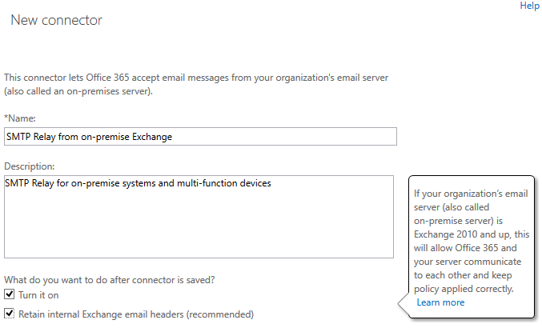Open the Help link
Viewport: 542px width, 328px height.
click(529, 6)
